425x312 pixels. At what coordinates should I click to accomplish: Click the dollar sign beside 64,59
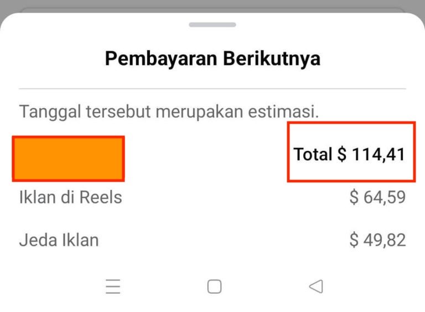pyautogui.click(x=354, y=197)
